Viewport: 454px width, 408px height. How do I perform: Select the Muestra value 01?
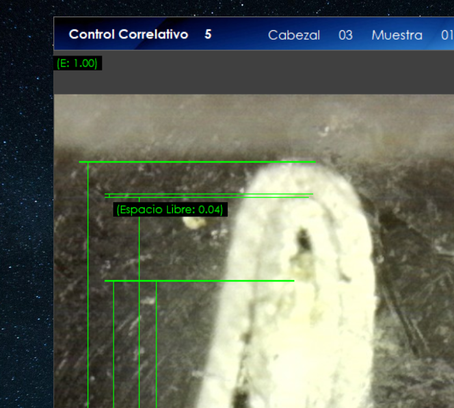(x=446, y=35)
